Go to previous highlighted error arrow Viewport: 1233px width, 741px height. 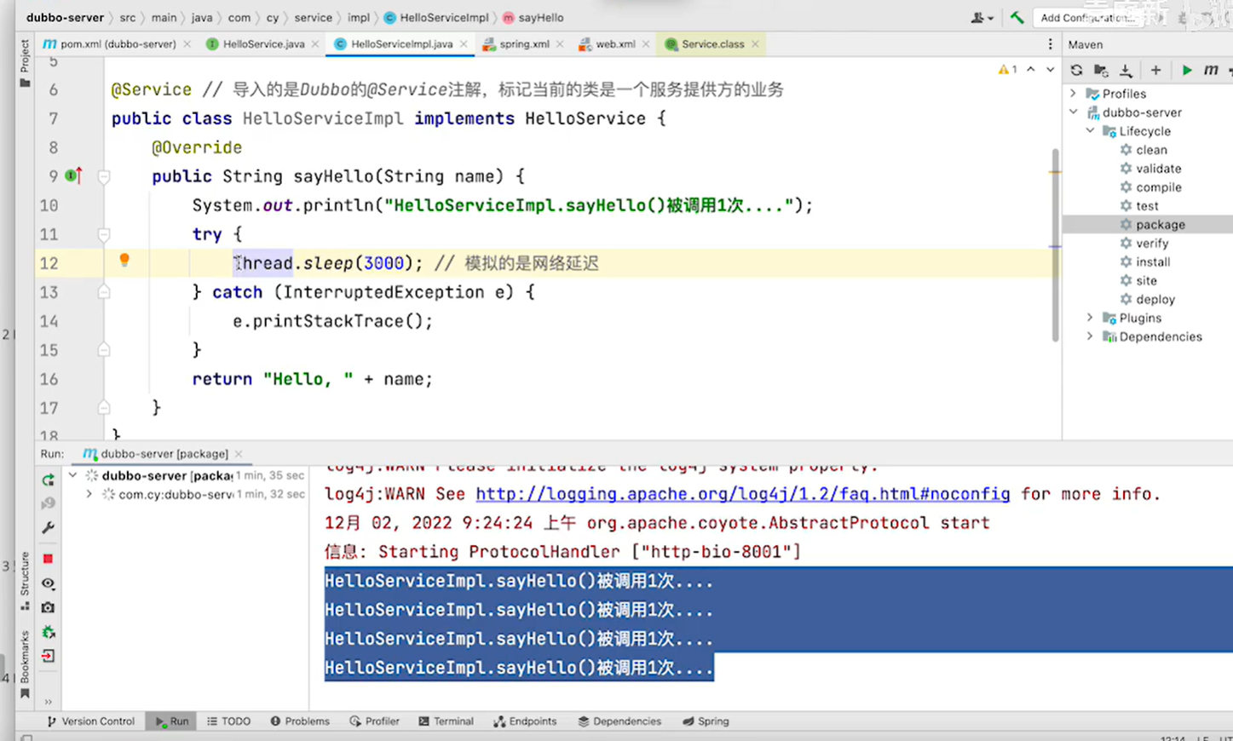(1031, 70)
